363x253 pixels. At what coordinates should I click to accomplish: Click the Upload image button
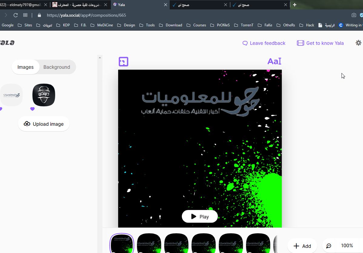[44, 124]
